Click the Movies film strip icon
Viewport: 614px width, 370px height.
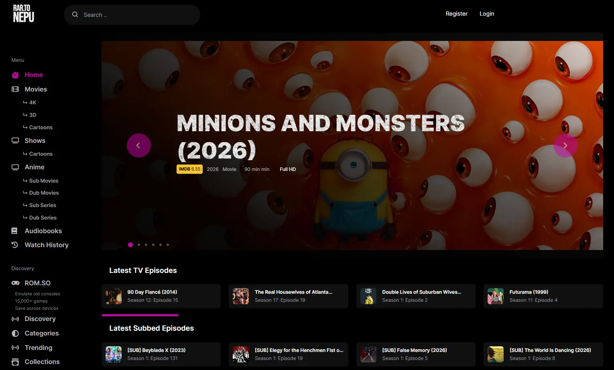pyautogui.click(x=15, y=89)
